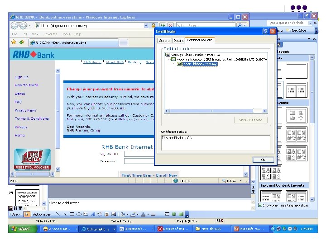The width and height of the screenshot is (326, 244).
Task: Click the Password input field
Action: tap(139, 161)
